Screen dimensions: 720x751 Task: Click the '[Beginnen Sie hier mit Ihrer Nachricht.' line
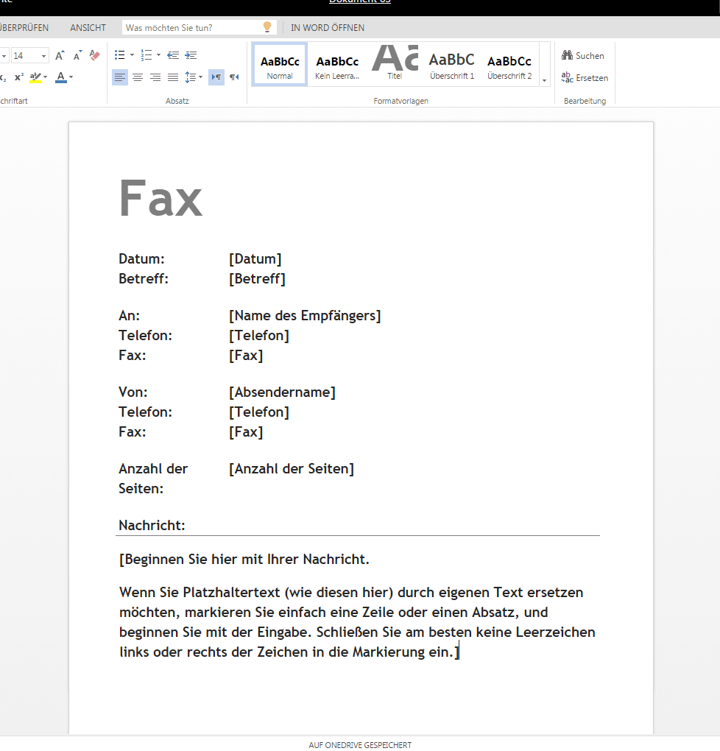click(244, 560)
